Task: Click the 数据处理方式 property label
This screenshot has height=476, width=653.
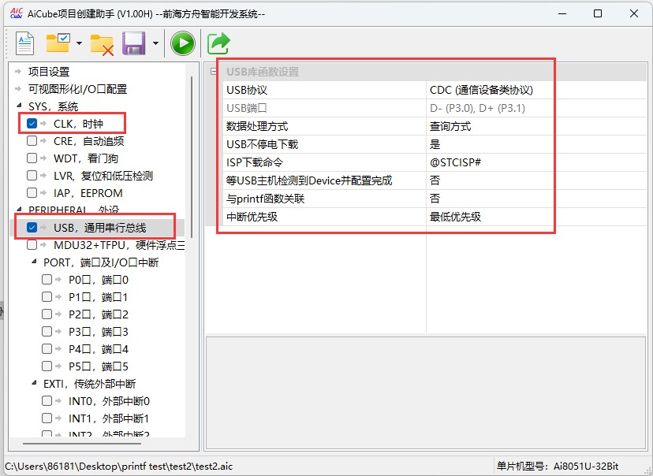Action: pos(257,126)
